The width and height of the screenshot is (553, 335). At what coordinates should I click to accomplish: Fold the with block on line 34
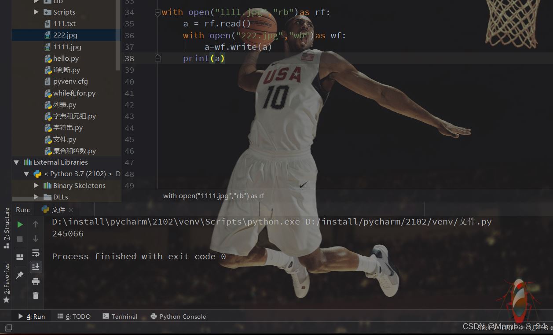click(157, 13)
